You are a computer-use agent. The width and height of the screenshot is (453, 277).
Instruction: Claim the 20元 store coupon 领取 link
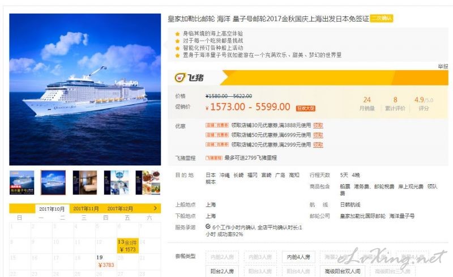click(318, 144)
